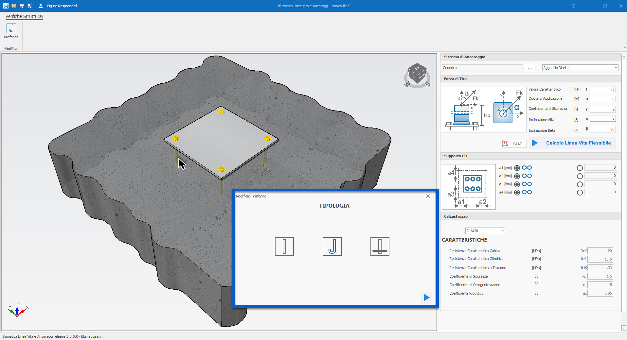
Task: Collapse the ribbon using the chevron arrow
Action: [x=625, y=48]
